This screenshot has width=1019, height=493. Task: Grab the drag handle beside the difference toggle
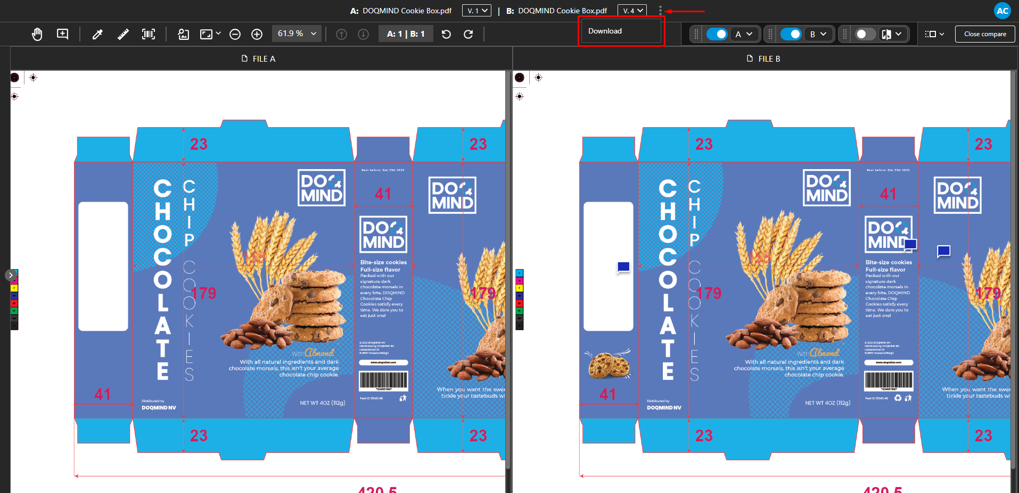click(x=845, y=34)
